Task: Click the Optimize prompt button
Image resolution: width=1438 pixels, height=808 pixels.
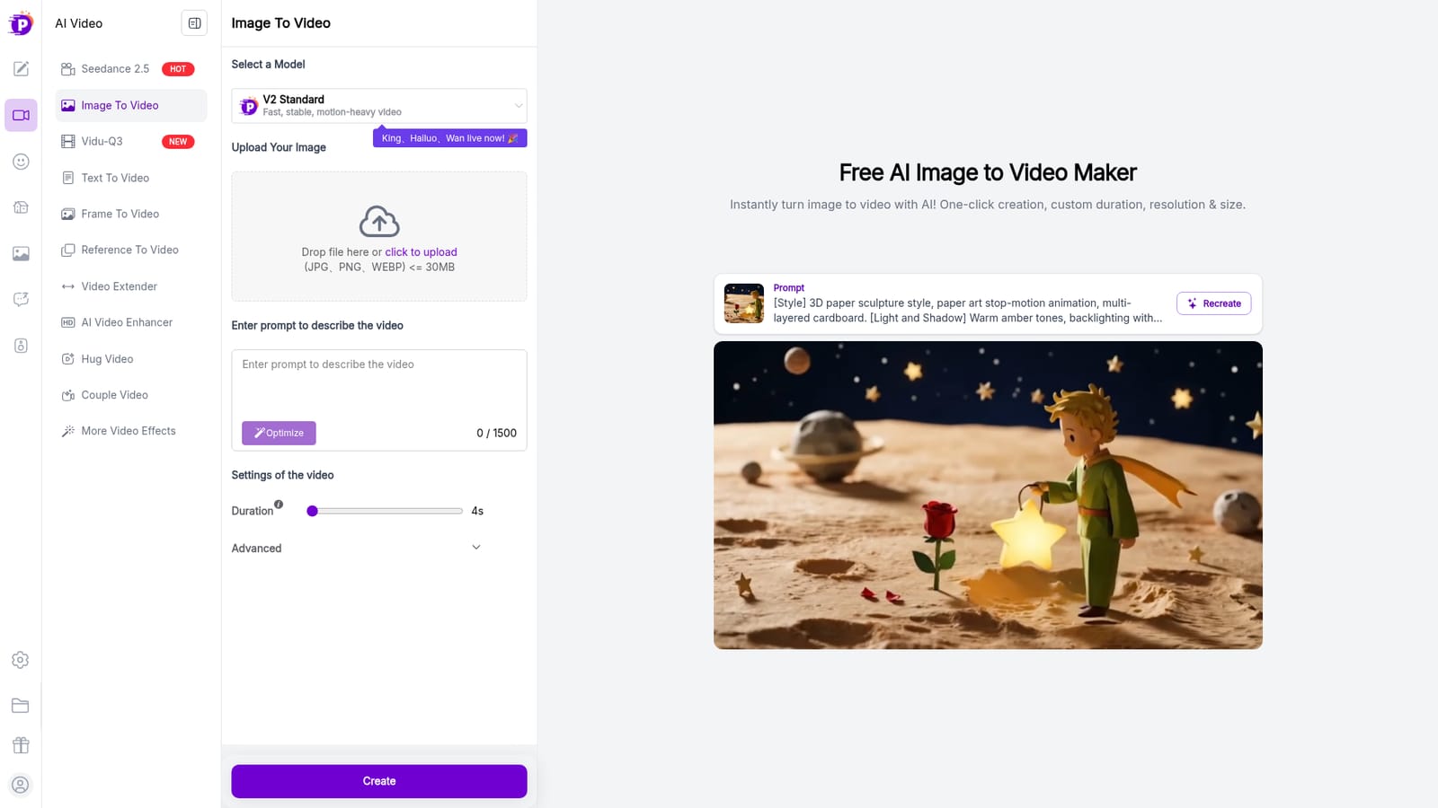Action: tap(279, 433)
